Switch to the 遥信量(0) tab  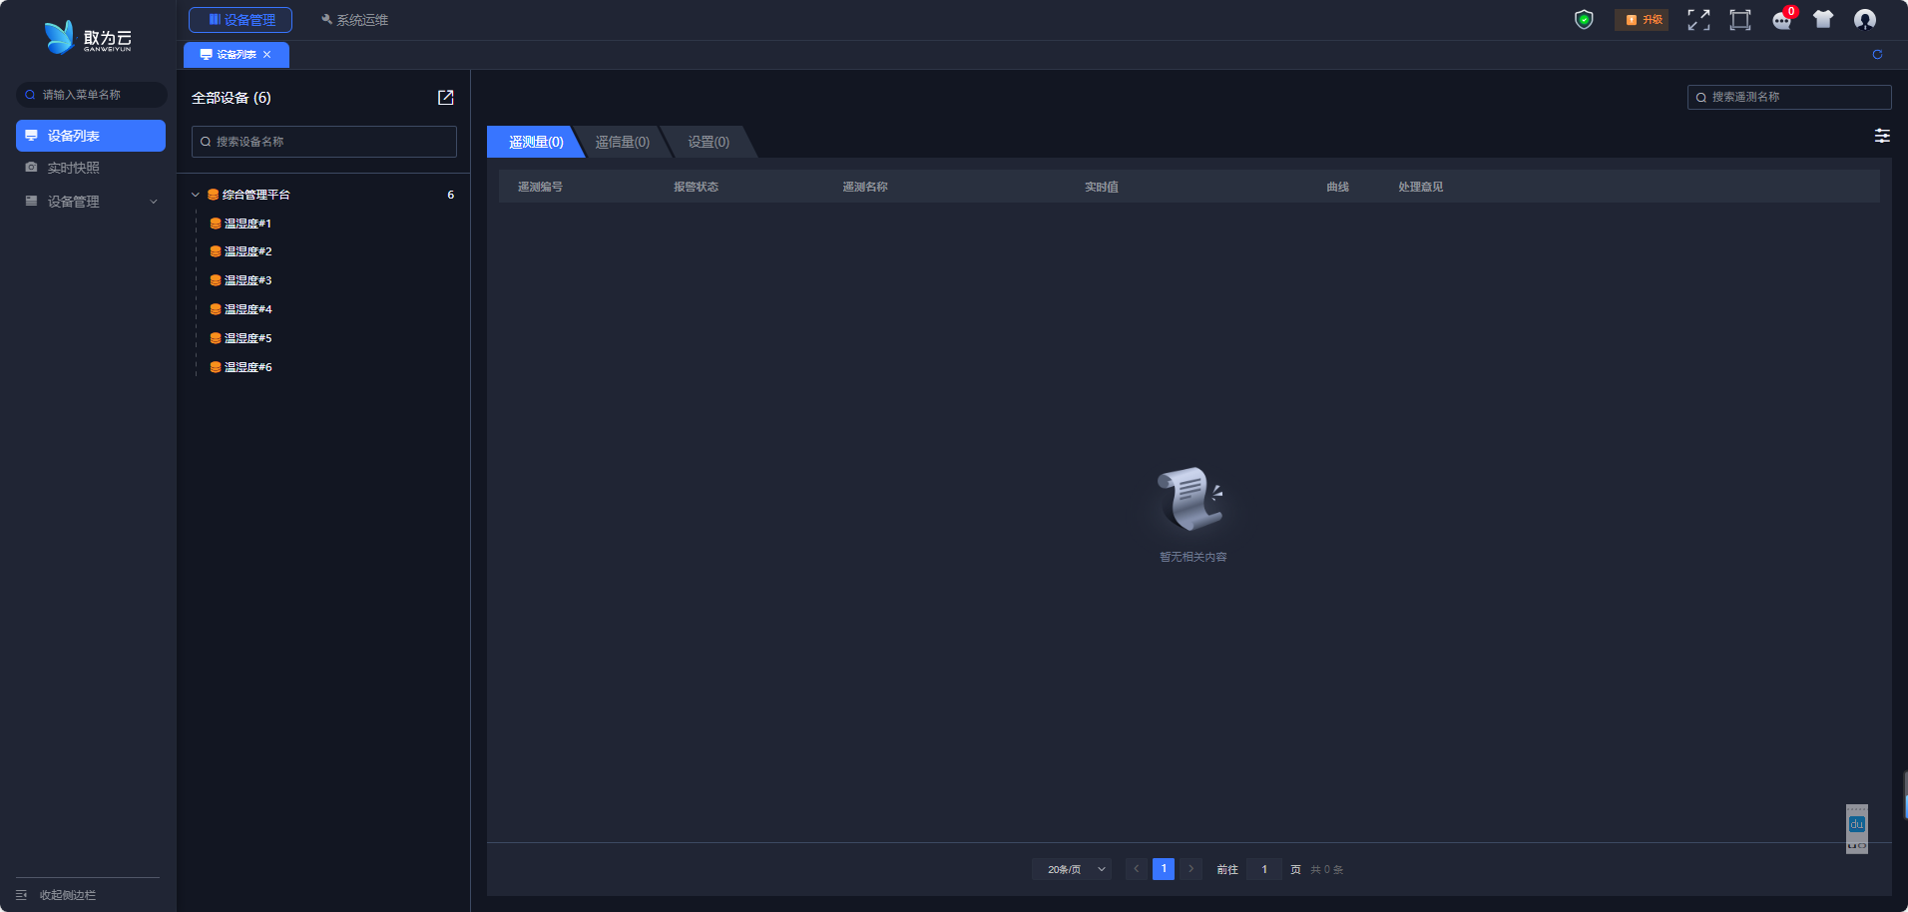623,142
